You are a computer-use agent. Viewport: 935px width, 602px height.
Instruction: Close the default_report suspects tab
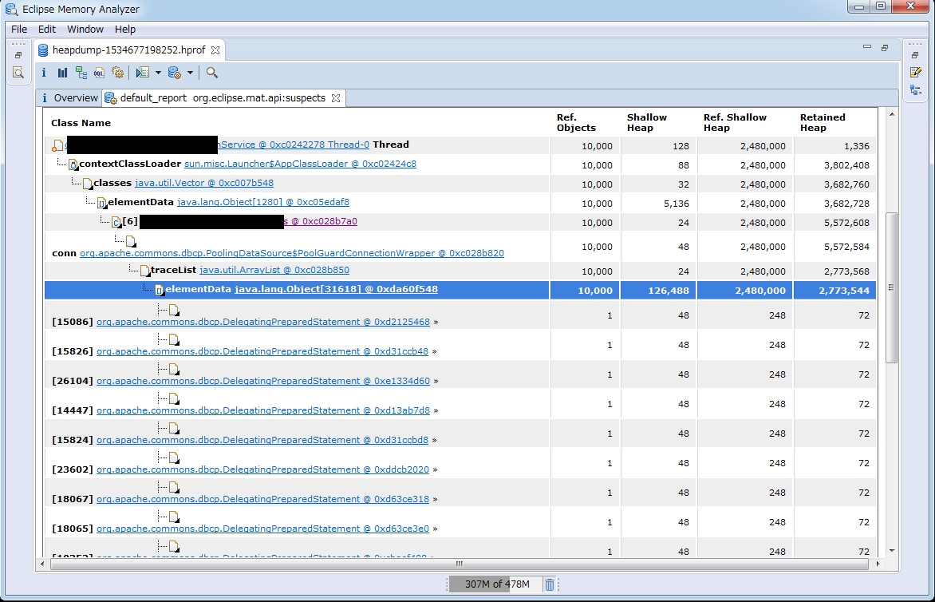pyautogui.click(x=336, y=98)
